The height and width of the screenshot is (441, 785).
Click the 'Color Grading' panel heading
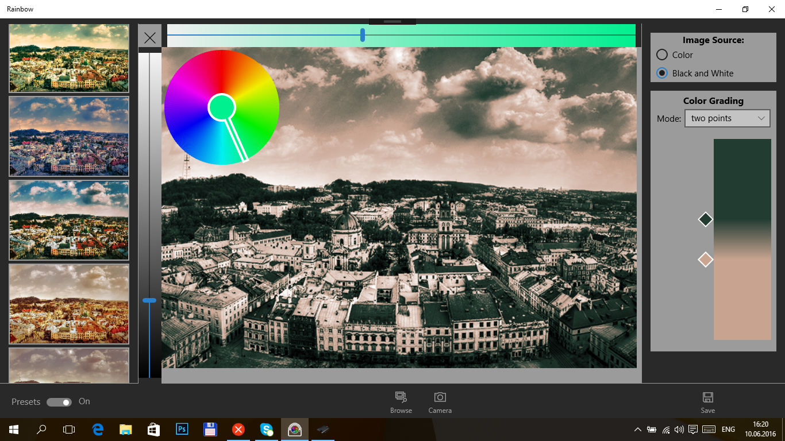(713, 100)
